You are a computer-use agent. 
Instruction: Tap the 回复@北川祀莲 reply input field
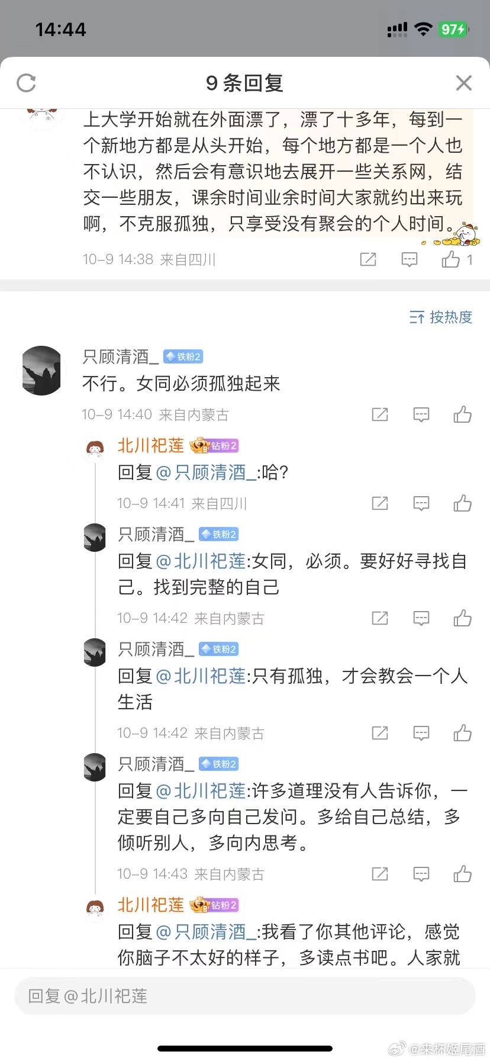point(244,996)
